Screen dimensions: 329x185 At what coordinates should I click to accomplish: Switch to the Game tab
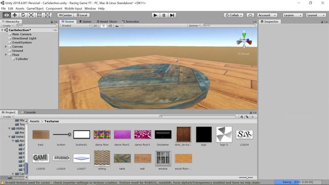coord(85,22)
